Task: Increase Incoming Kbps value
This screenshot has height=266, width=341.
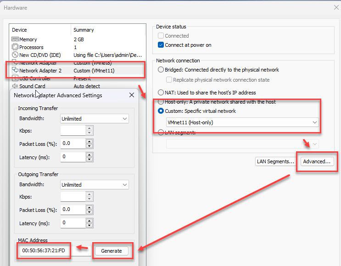Action: (x=89, y=128)
